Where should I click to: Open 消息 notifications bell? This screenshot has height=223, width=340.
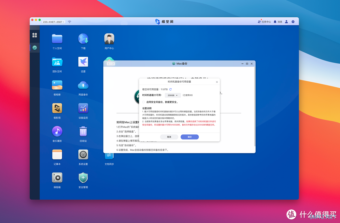[x=278, y=22]
